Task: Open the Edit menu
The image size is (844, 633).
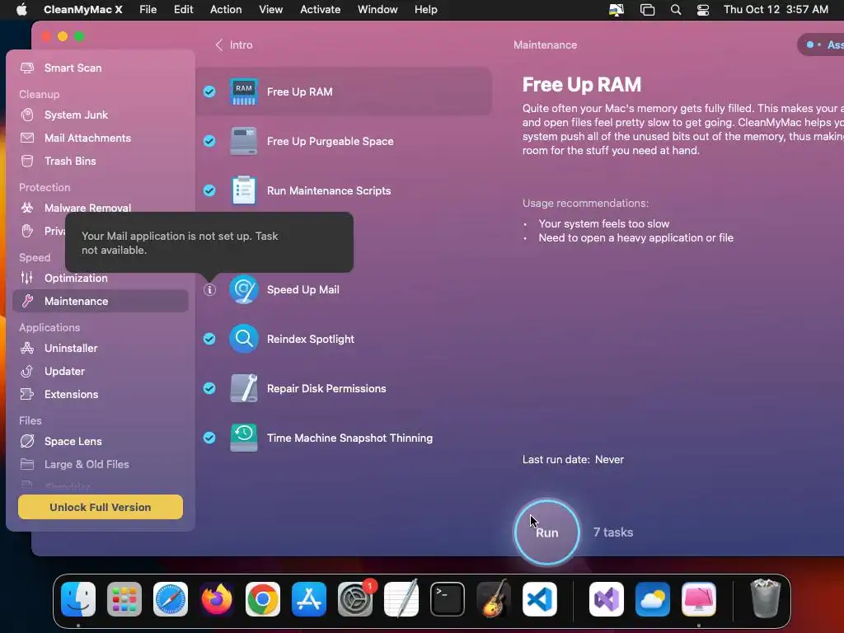Action: 183,10
